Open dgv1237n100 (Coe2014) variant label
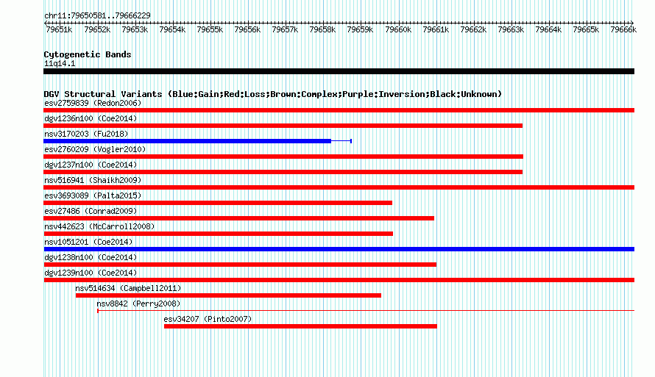This screenshot has height=377, width=655. coord(91,165)
